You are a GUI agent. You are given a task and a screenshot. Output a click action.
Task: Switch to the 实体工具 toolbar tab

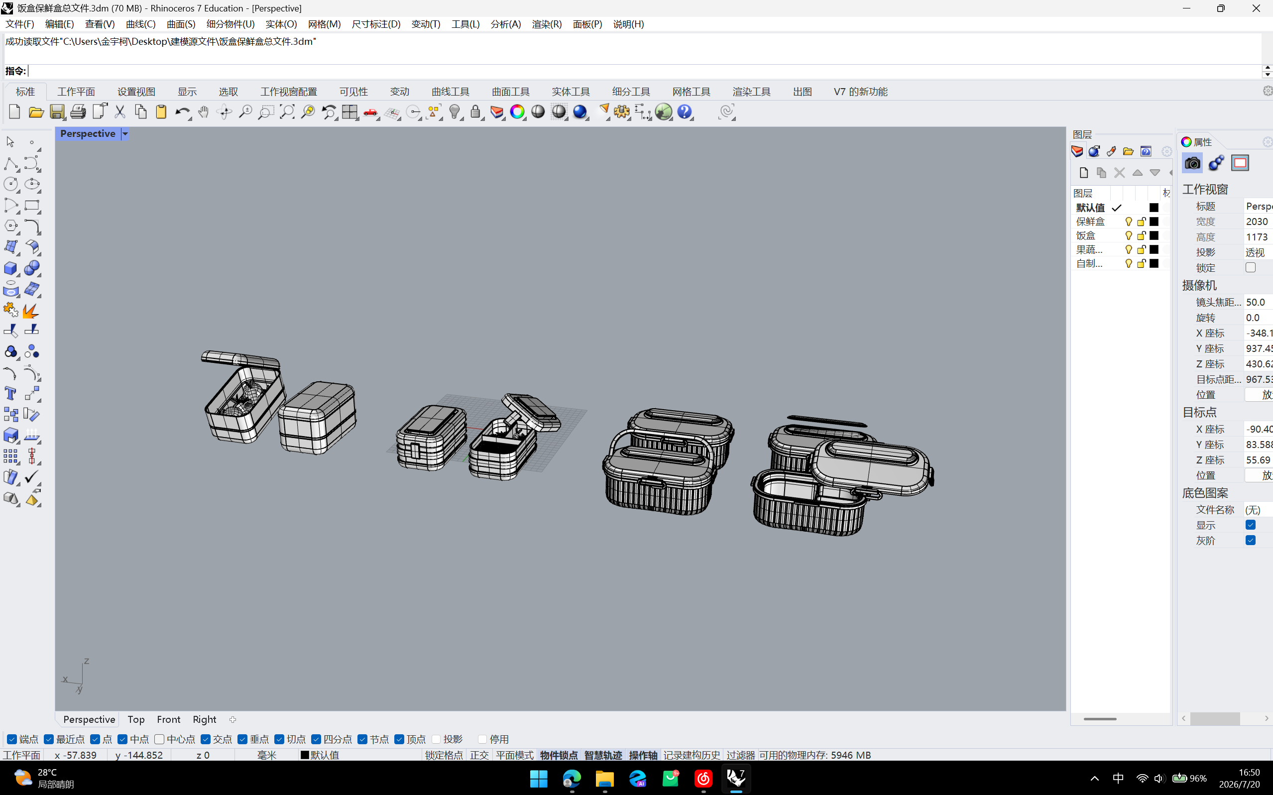click(571, 92)
